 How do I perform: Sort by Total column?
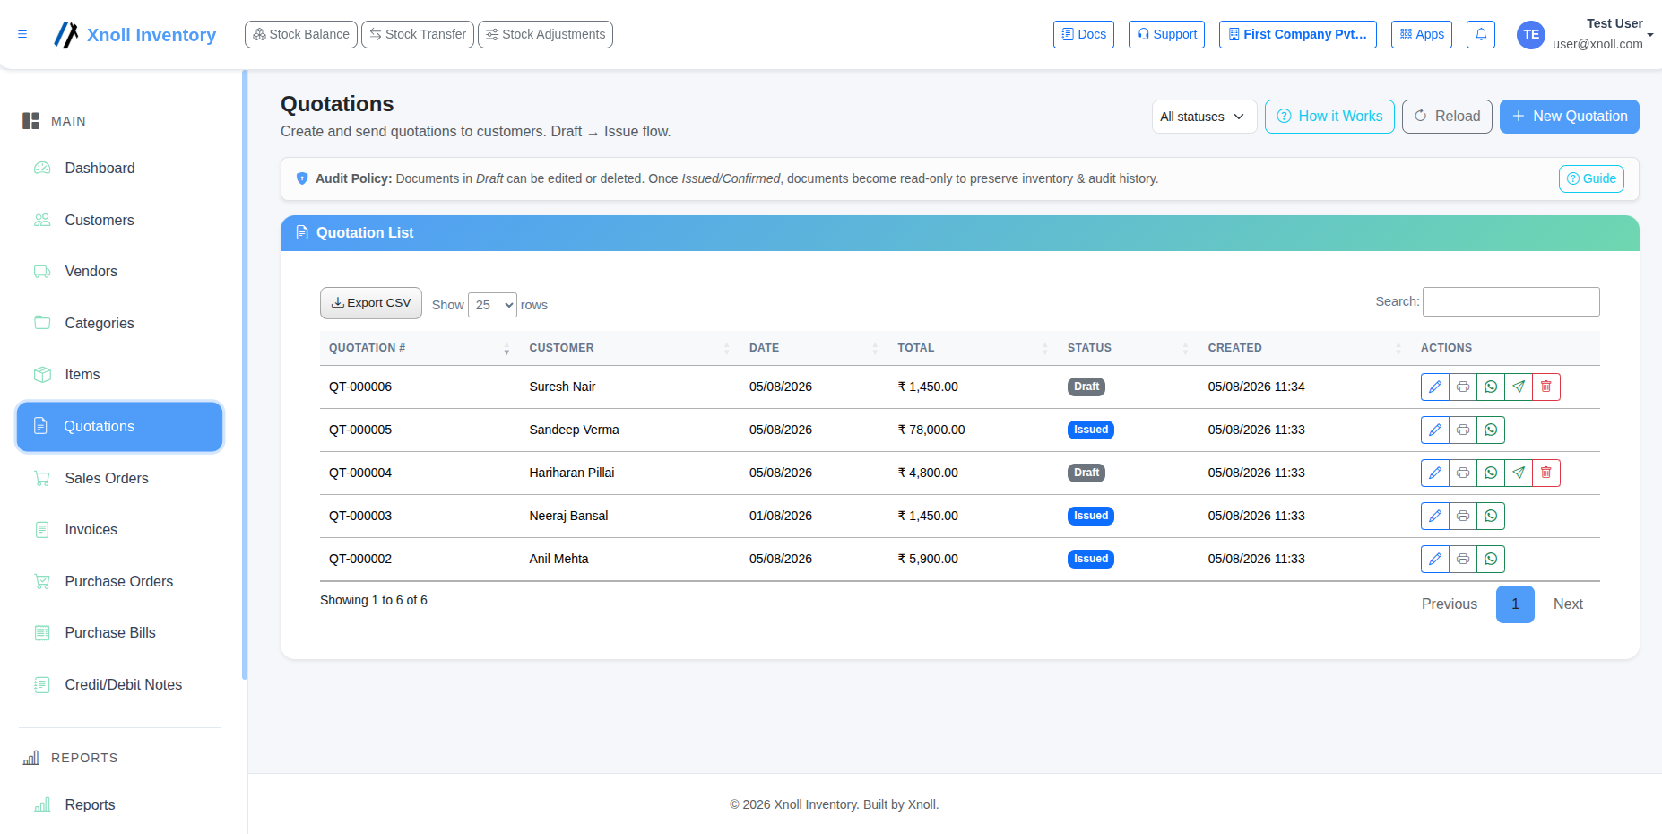point(973,348)
